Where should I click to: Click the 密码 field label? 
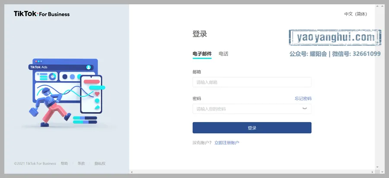pos(197,98)
